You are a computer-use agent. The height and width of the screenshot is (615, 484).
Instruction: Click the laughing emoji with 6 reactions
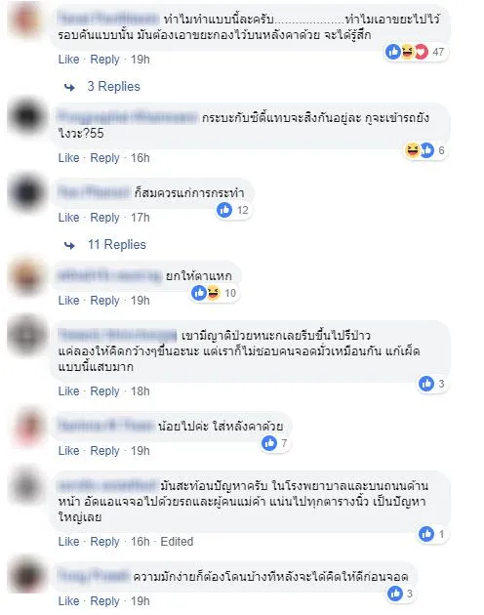coord(412,150)
